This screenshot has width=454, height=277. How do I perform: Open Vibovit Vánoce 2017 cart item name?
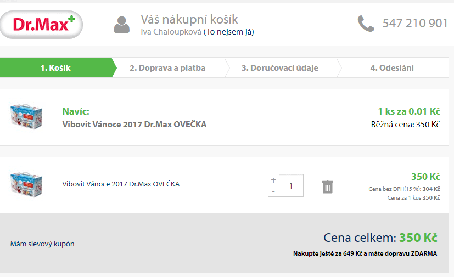click(121, 184)
